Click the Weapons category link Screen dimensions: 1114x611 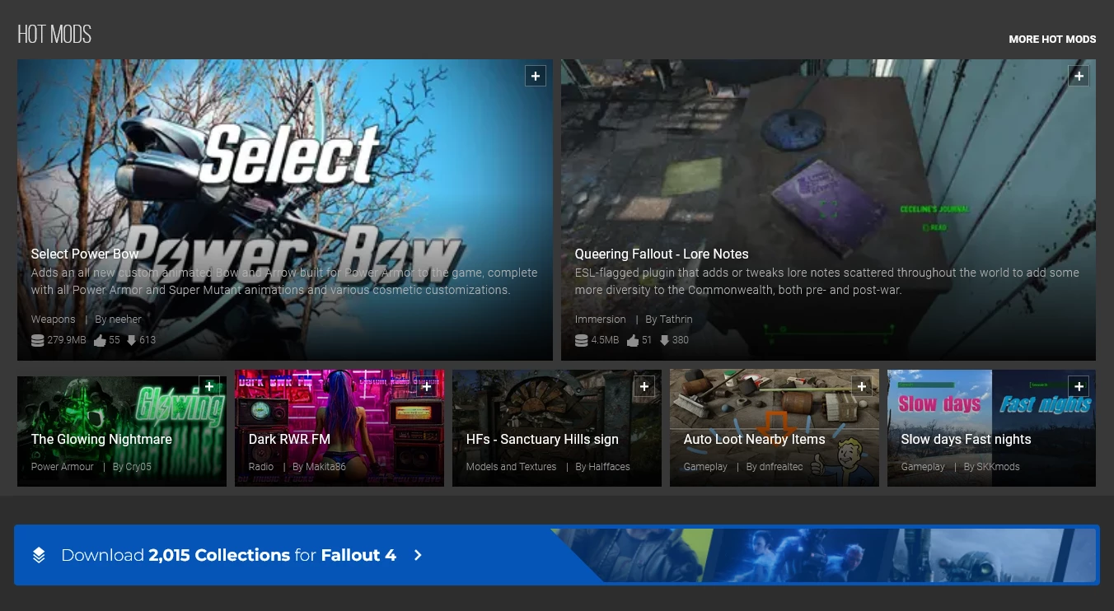tap(53, 319)
